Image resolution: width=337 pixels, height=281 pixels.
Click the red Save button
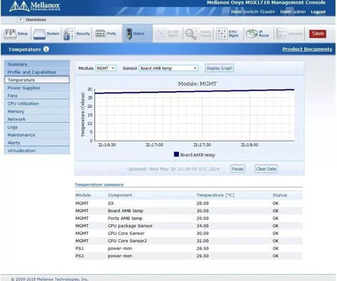(318, 34)
